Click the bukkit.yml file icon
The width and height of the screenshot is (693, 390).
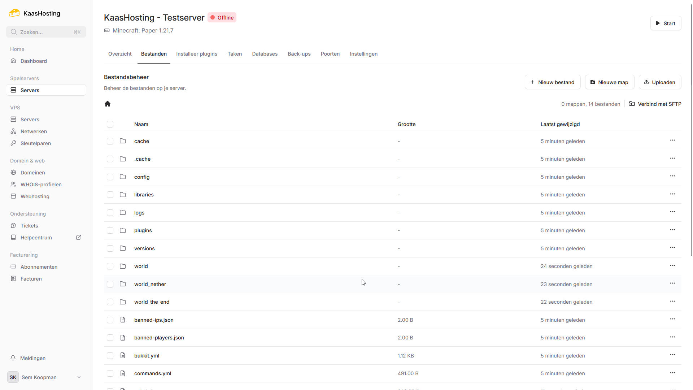point(123,356)
